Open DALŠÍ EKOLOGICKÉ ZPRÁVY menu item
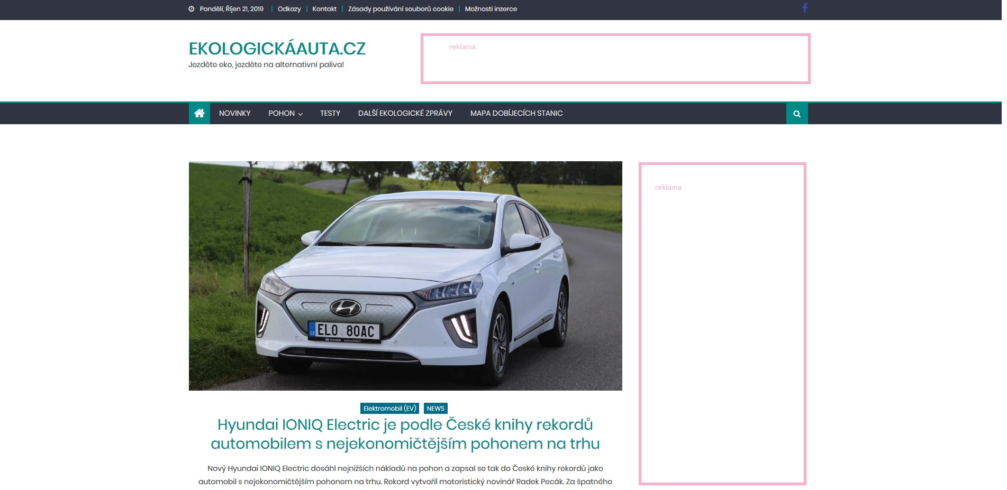Image resolution: width=1007 pixels, height=490 pixels. point(405,114)
